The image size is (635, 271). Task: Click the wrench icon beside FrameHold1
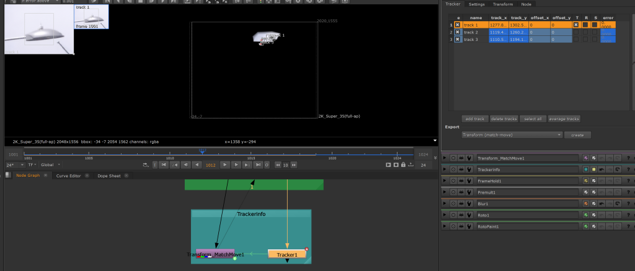coord(470,180)
